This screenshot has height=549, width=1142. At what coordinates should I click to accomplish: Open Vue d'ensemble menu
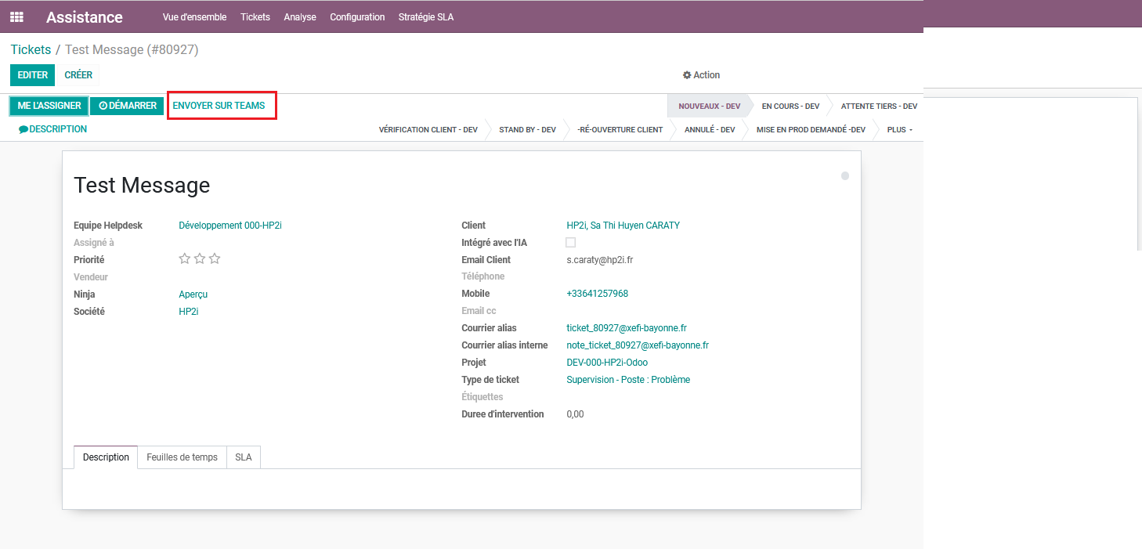(194, 17)
